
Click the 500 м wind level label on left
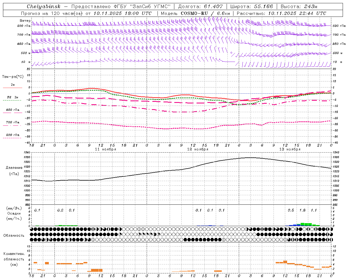click(26, 53)
